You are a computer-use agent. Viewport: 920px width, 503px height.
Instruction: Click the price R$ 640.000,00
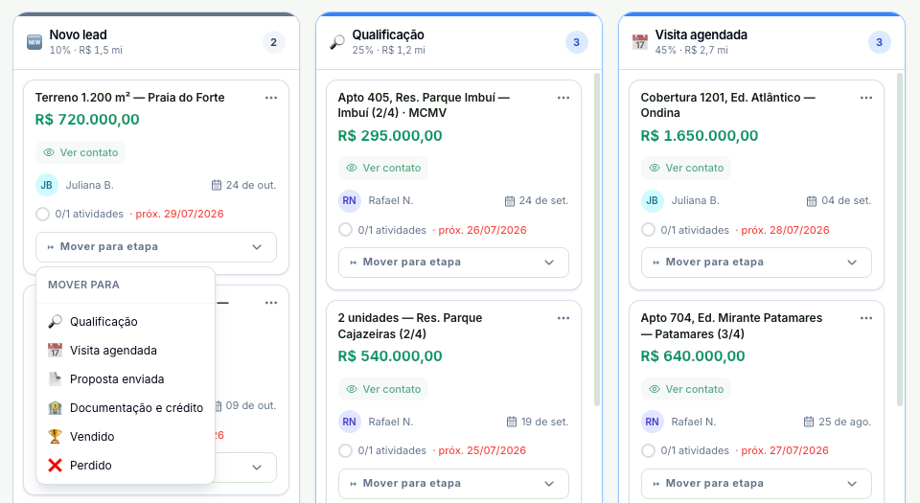[693, 356]
